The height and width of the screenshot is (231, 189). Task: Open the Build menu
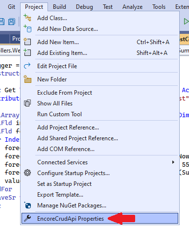(59, 7)
